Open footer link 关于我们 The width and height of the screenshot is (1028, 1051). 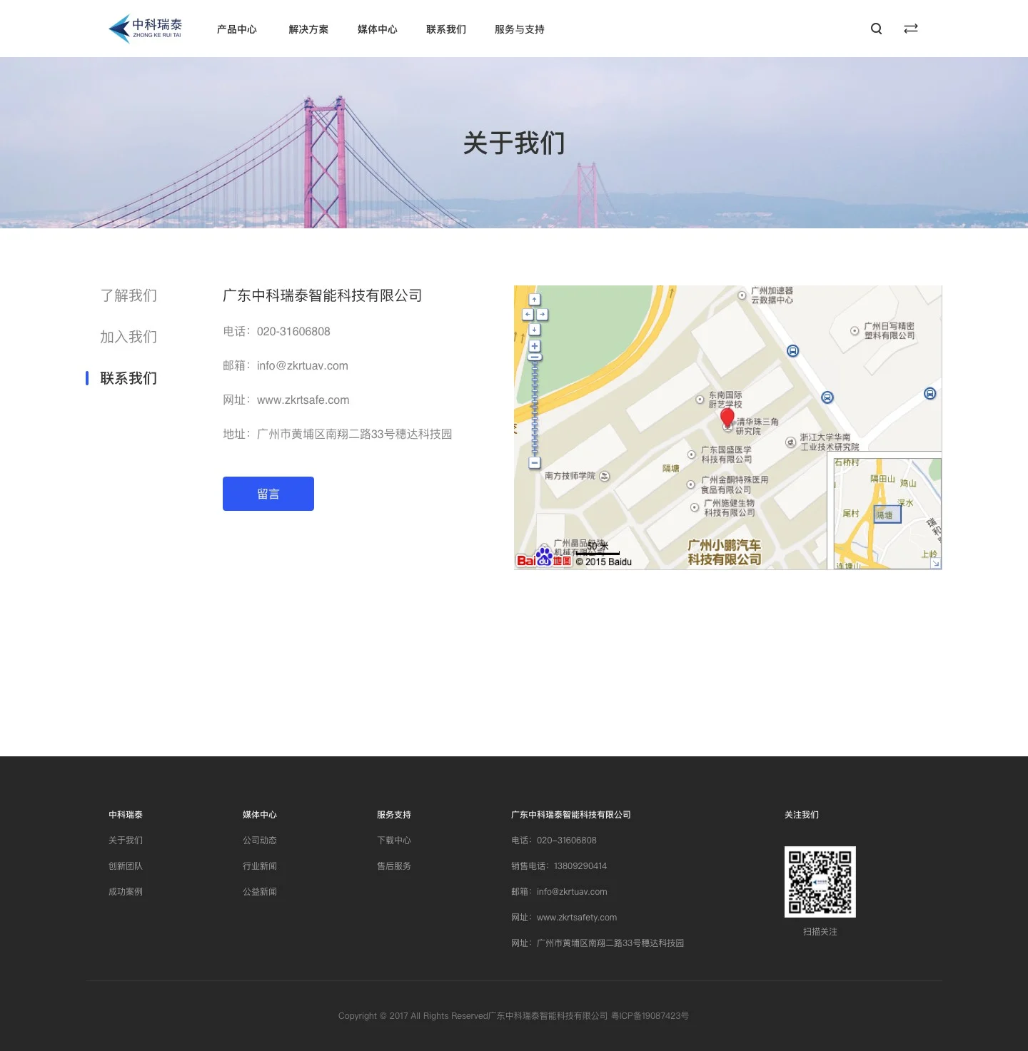[x=126, y=841]
